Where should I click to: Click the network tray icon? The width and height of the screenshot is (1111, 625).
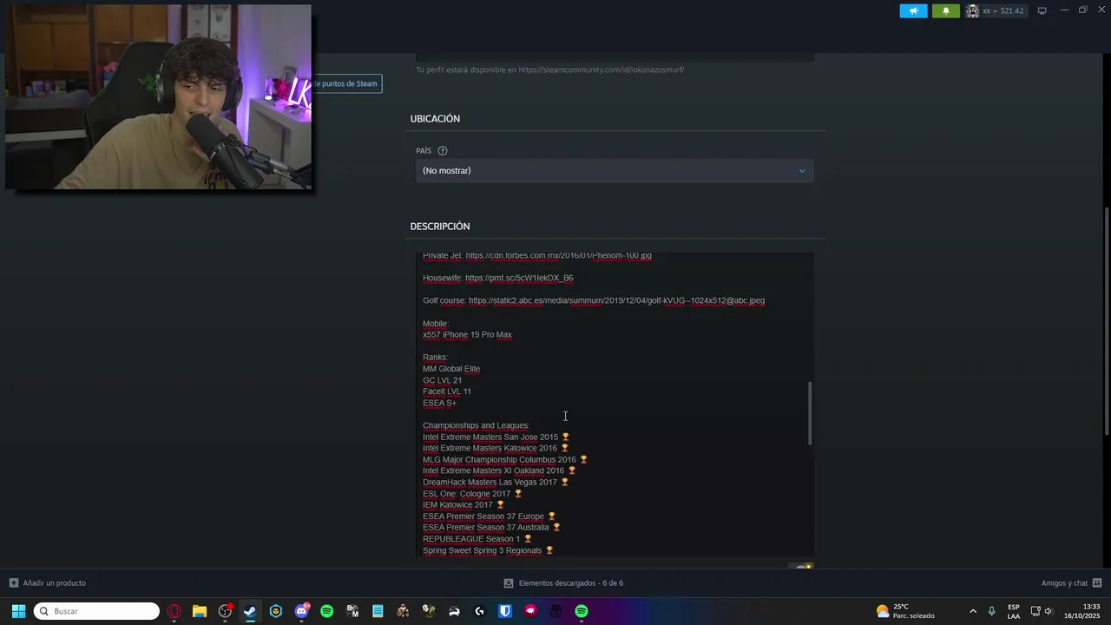click(x=1035, y=611)
